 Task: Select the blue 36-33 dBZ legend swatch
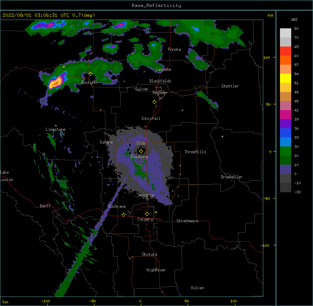pyautogui.click(x=285, y=133)
